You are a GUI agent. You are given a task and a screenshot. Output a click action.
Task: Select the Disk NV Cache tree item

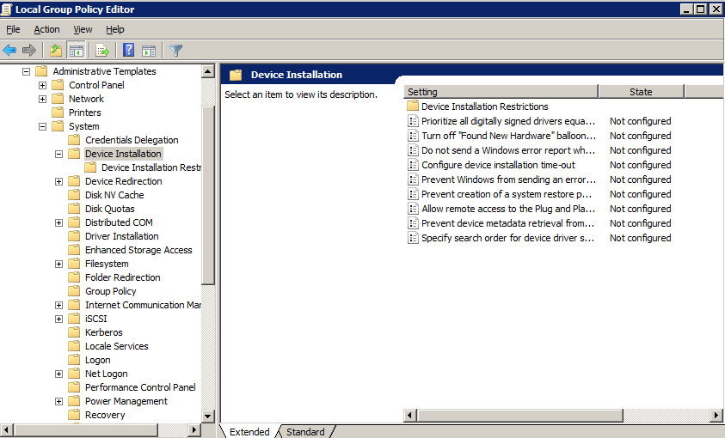coord(114,195)
